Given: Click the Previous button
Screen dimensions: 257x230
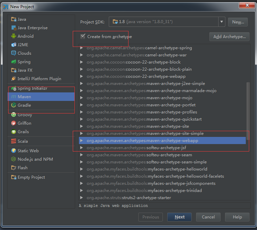Looking at the screenshot, I should point(151,217).
